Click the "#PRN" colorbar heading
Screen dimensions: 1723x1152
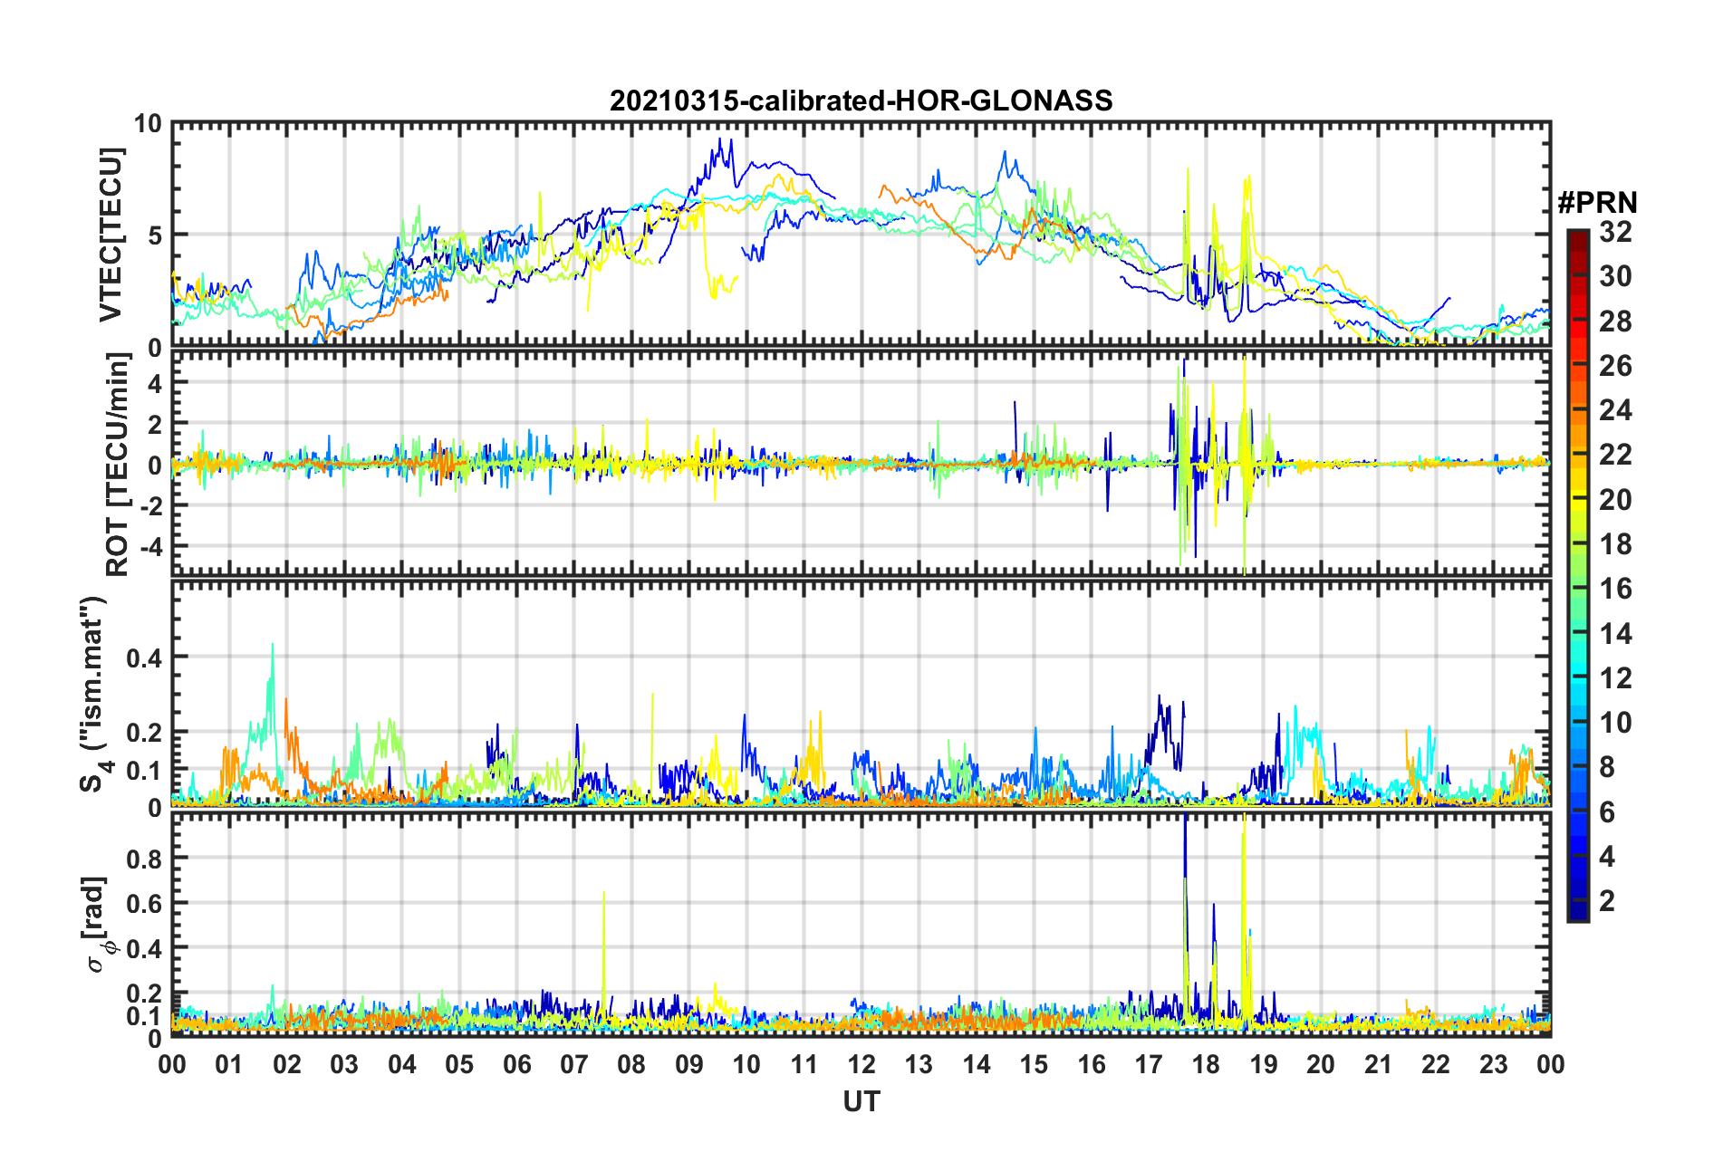[1598, 203]
